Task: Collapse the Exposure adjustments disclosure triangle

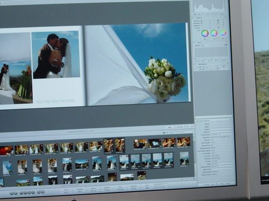Action: tap(193, 18)
